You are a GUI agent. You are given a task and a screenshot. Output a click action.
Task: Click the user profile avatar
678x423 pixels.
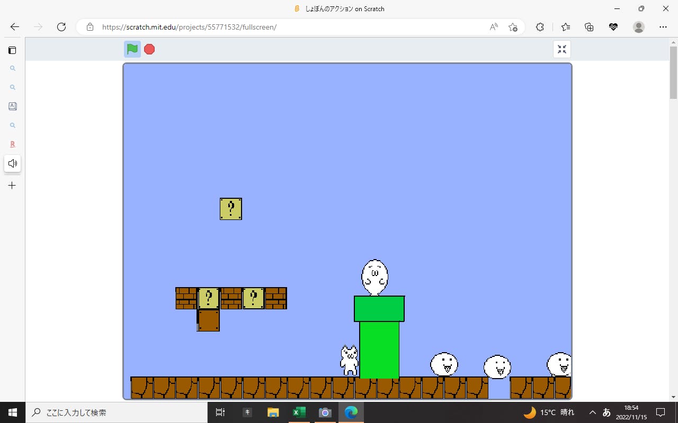pyautogui.click(x=639, y=27)
